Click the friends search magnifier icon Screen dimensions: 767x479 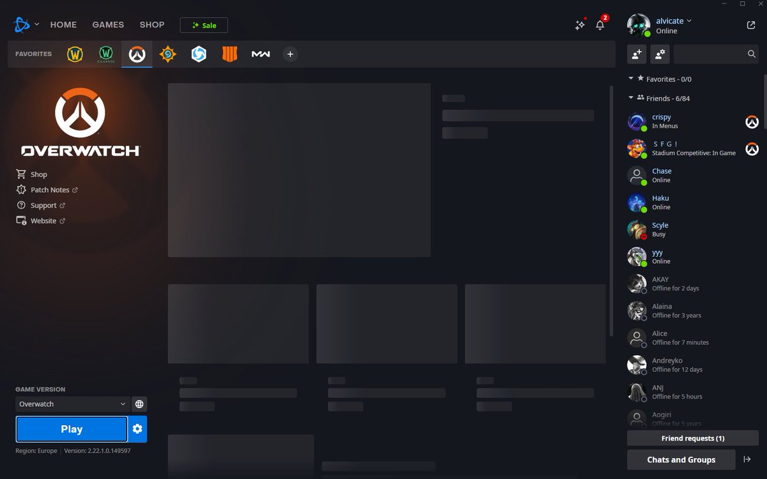pyautogui.click(x=752, y=54)
